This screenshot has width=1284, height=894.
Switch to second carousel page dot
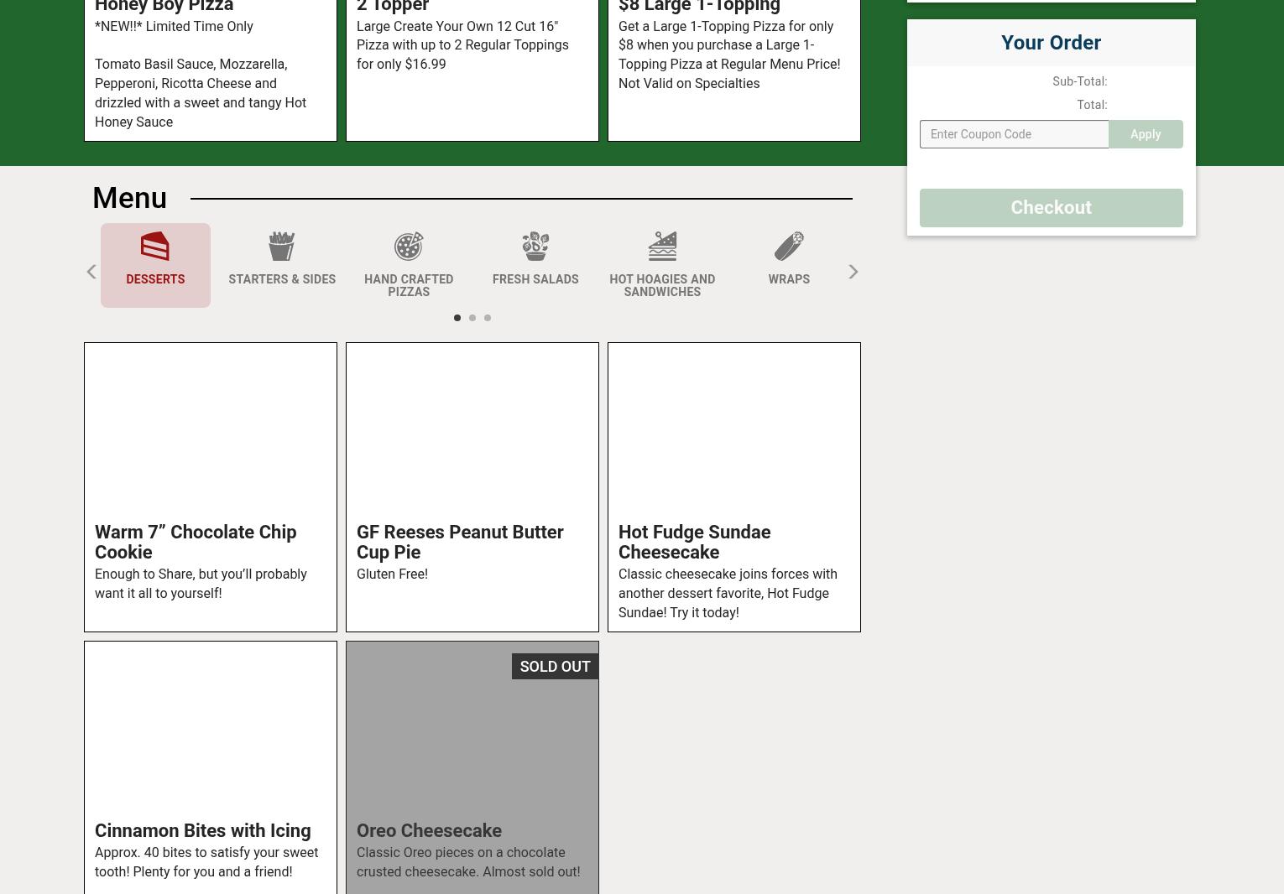tap(472, 318)
